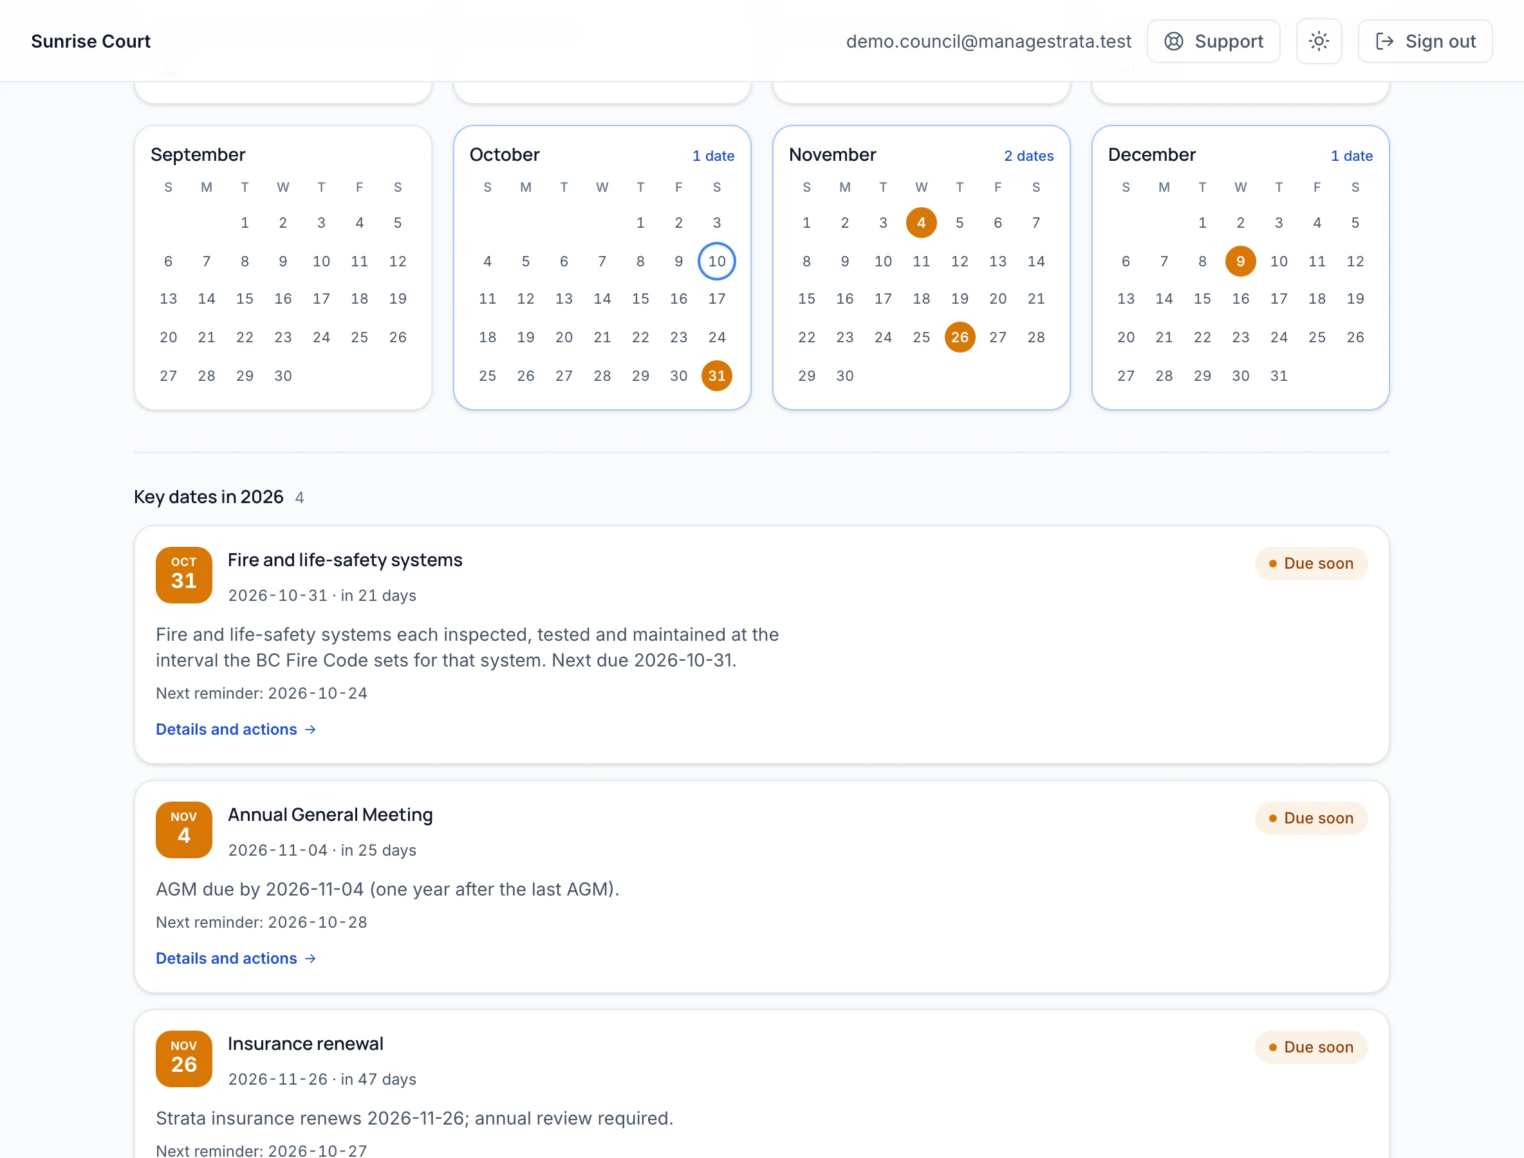Select November 30 in the calendar
This screenshot has height=1158, width=1524.
point(845,376)
